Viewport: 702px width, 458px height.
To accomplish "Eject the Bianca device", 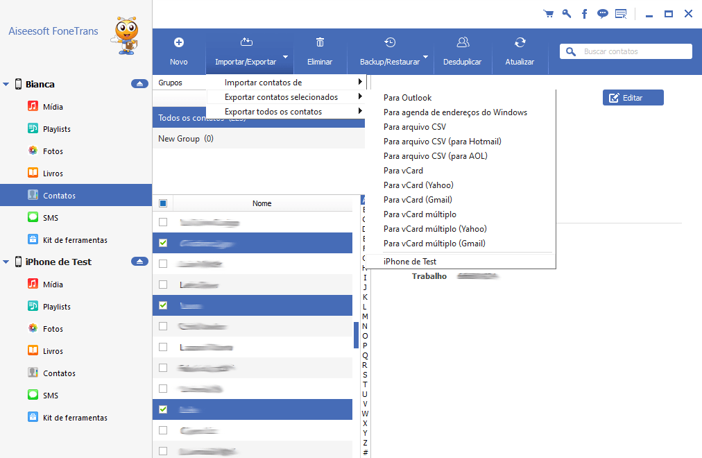I will coord(139,84).
